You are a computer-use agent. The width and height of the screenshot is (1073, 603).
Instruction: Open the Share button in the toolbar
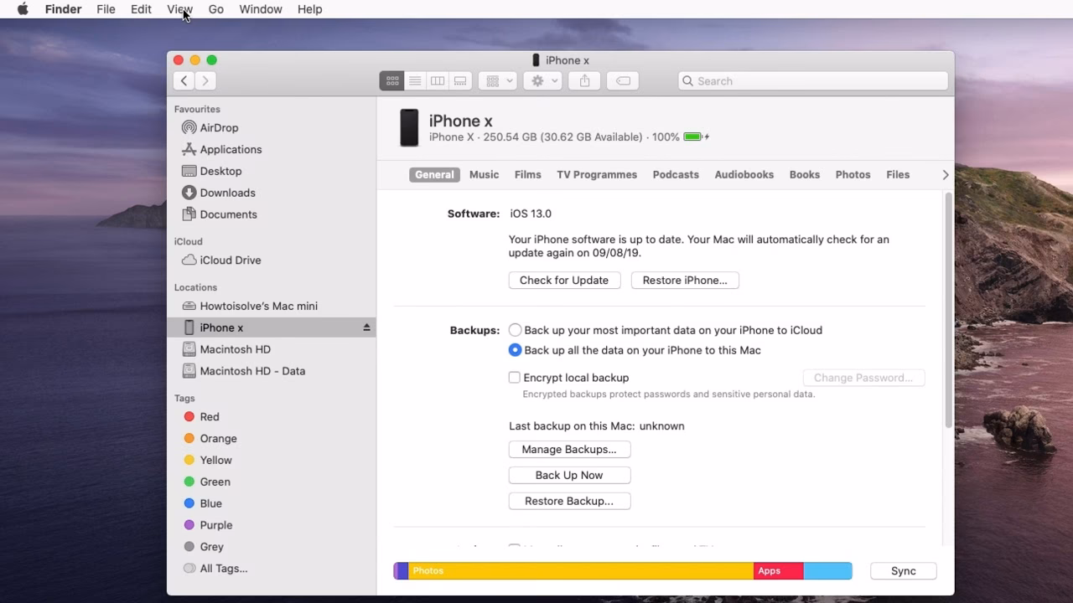coord(584,80)
